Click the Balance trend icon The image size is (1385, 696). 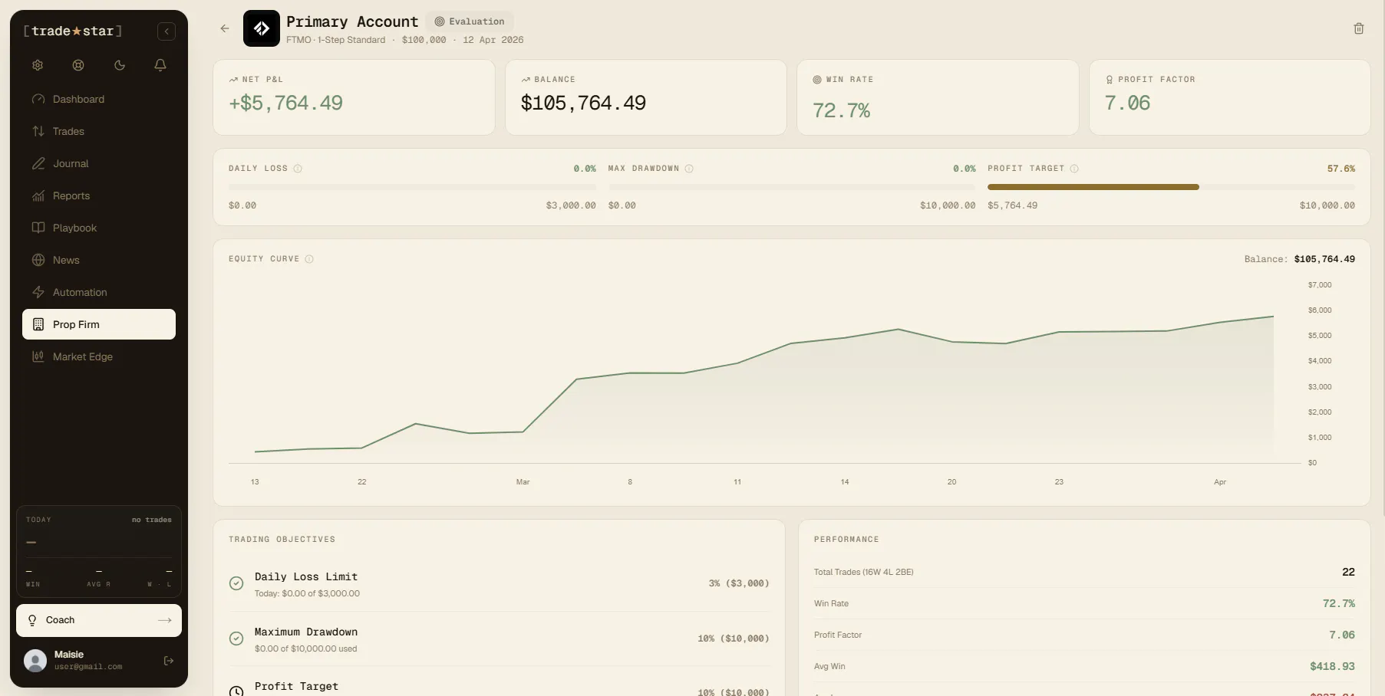coord(526,80)
